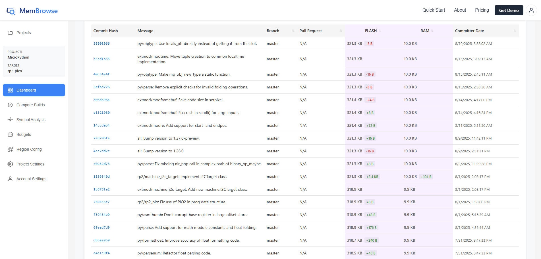Open the About link
Screen dimensions: 541x259
pos(460,10)
